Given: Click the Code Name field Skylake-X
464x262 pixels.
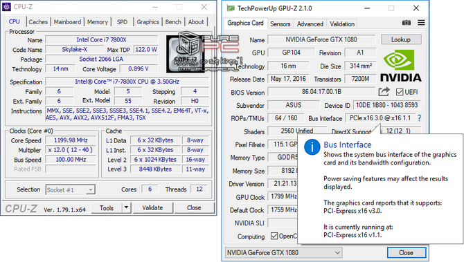Looking at the screenshot, I should (74, 50).
